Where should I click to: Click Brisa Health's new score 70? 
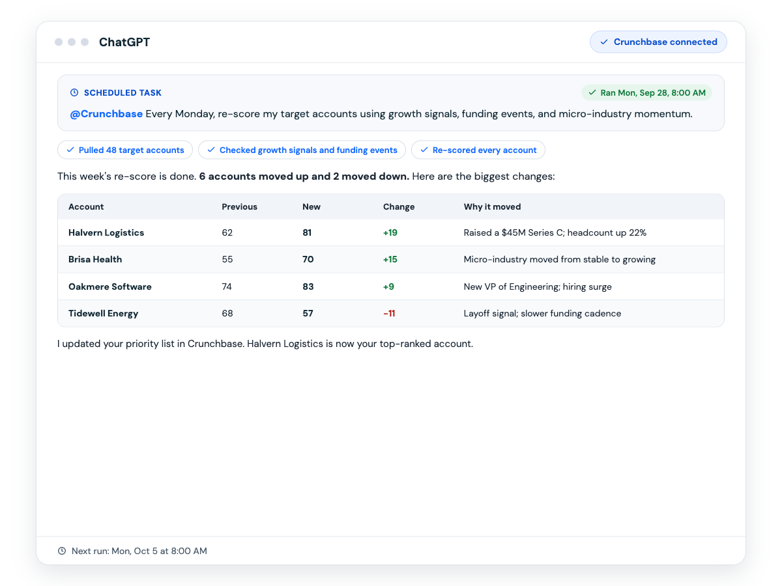[x=308, y=259]
